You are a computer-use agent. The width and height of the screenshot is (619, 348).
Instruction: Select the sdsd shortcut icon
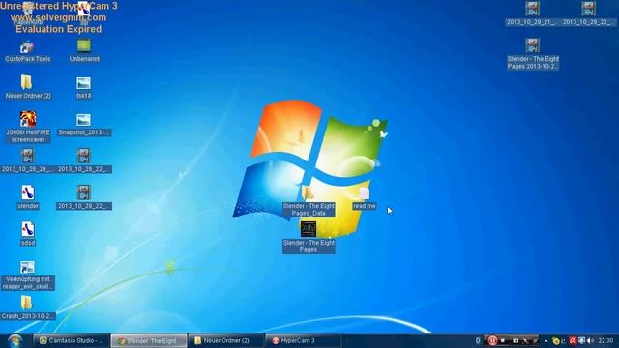coord(28,234)
